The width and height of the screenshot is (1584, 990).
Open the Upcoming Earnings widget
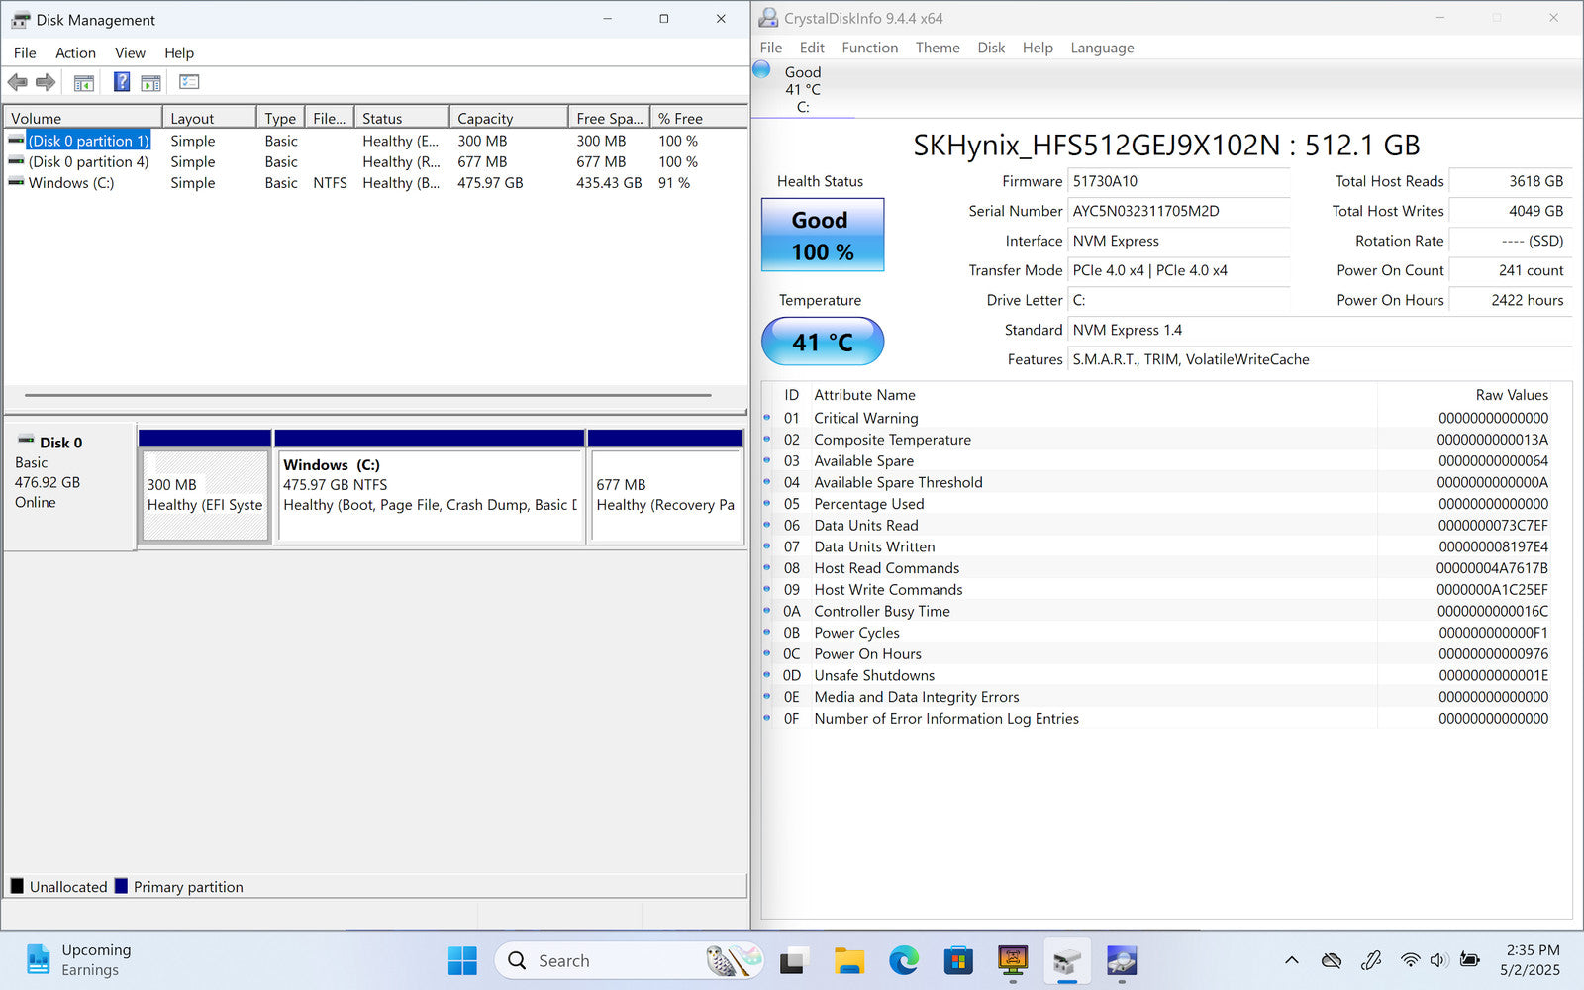79,960
